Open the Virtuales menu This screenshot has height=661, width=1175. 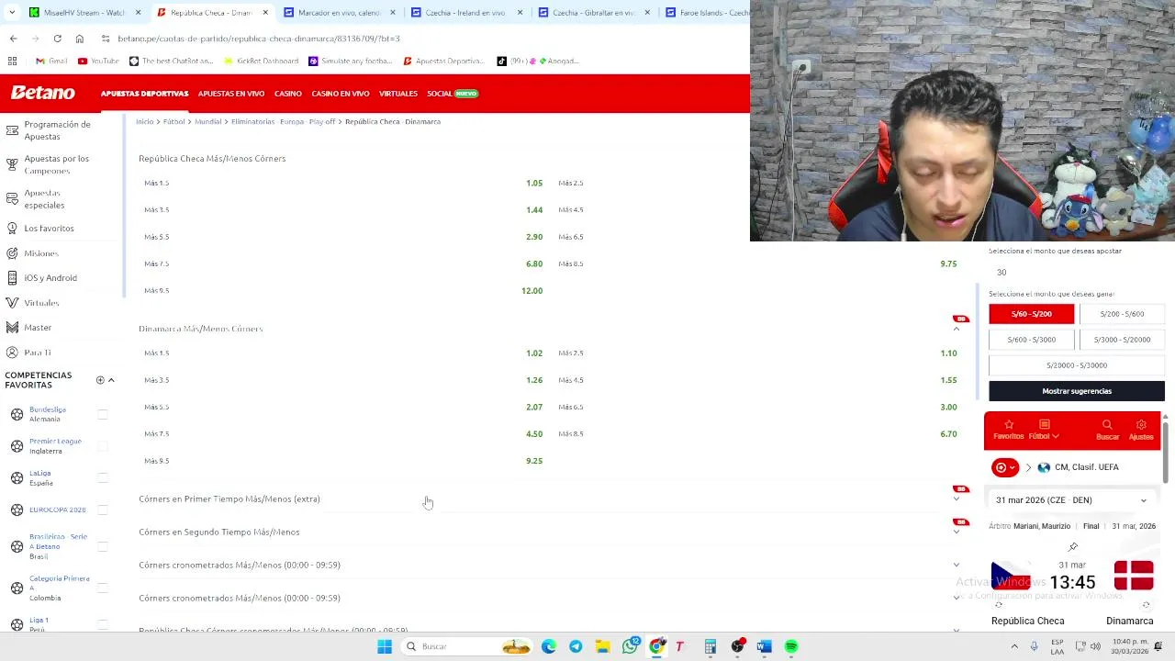tap(397, 94)
